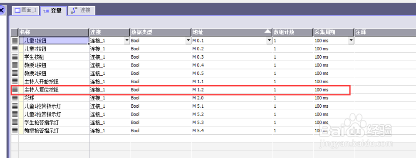Select the 儿童2抢答指示灯 name cell
Screen dimensions: 416x158
[54, 114]
